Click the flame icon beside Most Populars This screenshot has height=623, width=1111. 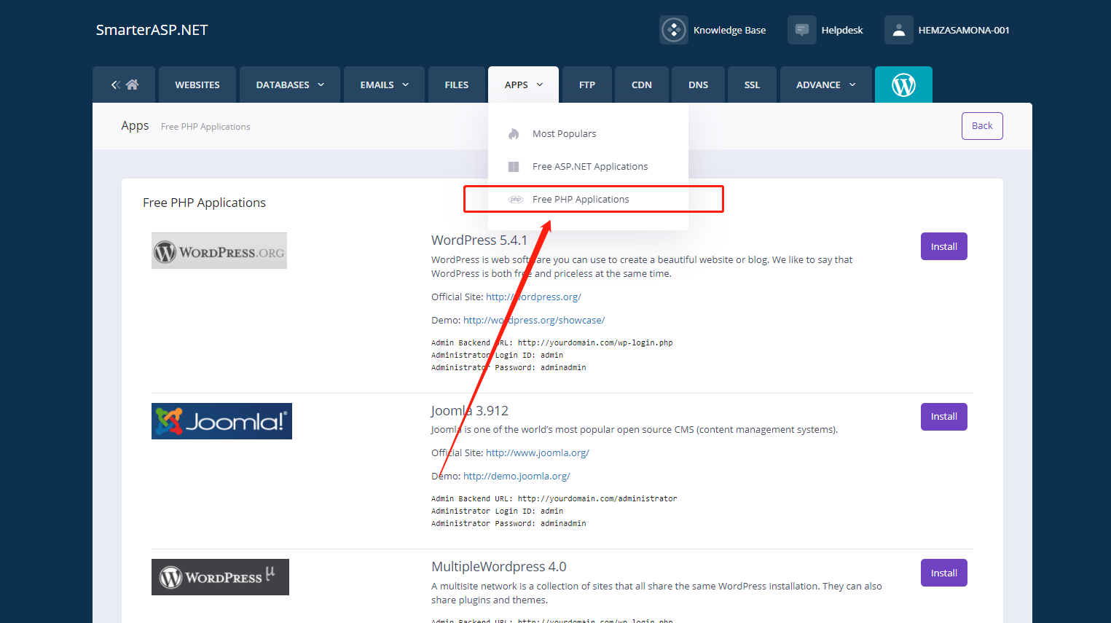coord(513,133)
